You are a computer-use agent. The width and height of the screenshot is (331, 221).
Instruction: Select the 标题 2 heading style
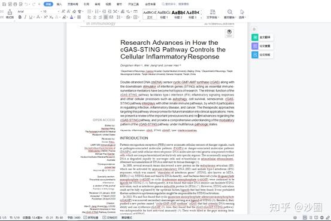coord(178,14)
